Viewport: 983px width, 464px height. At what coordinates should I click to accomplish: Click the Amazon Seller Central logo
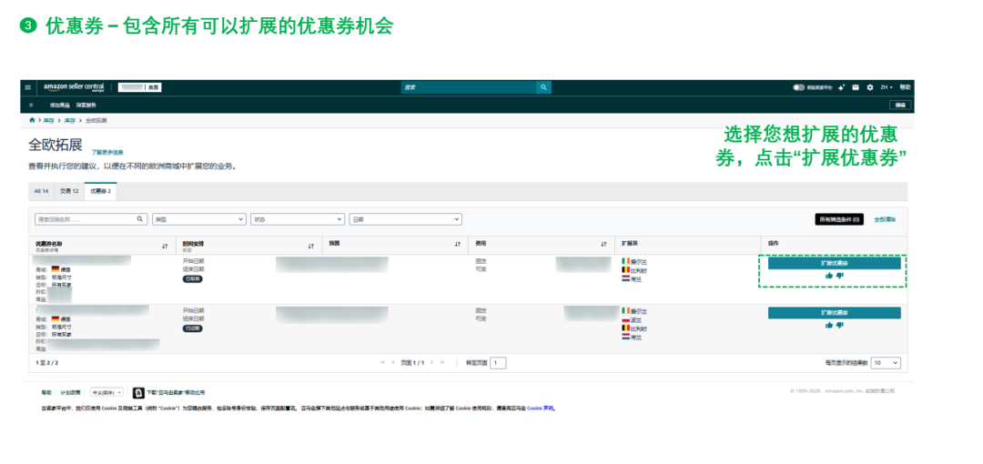pyautogui.click(x=74, y=87)
